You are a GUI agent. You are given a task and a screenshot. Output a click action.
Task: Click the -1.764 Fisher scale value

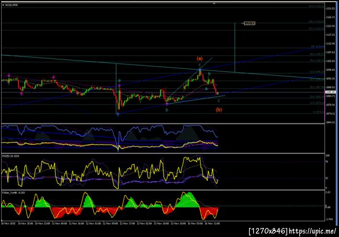click(x=329, y=219)
